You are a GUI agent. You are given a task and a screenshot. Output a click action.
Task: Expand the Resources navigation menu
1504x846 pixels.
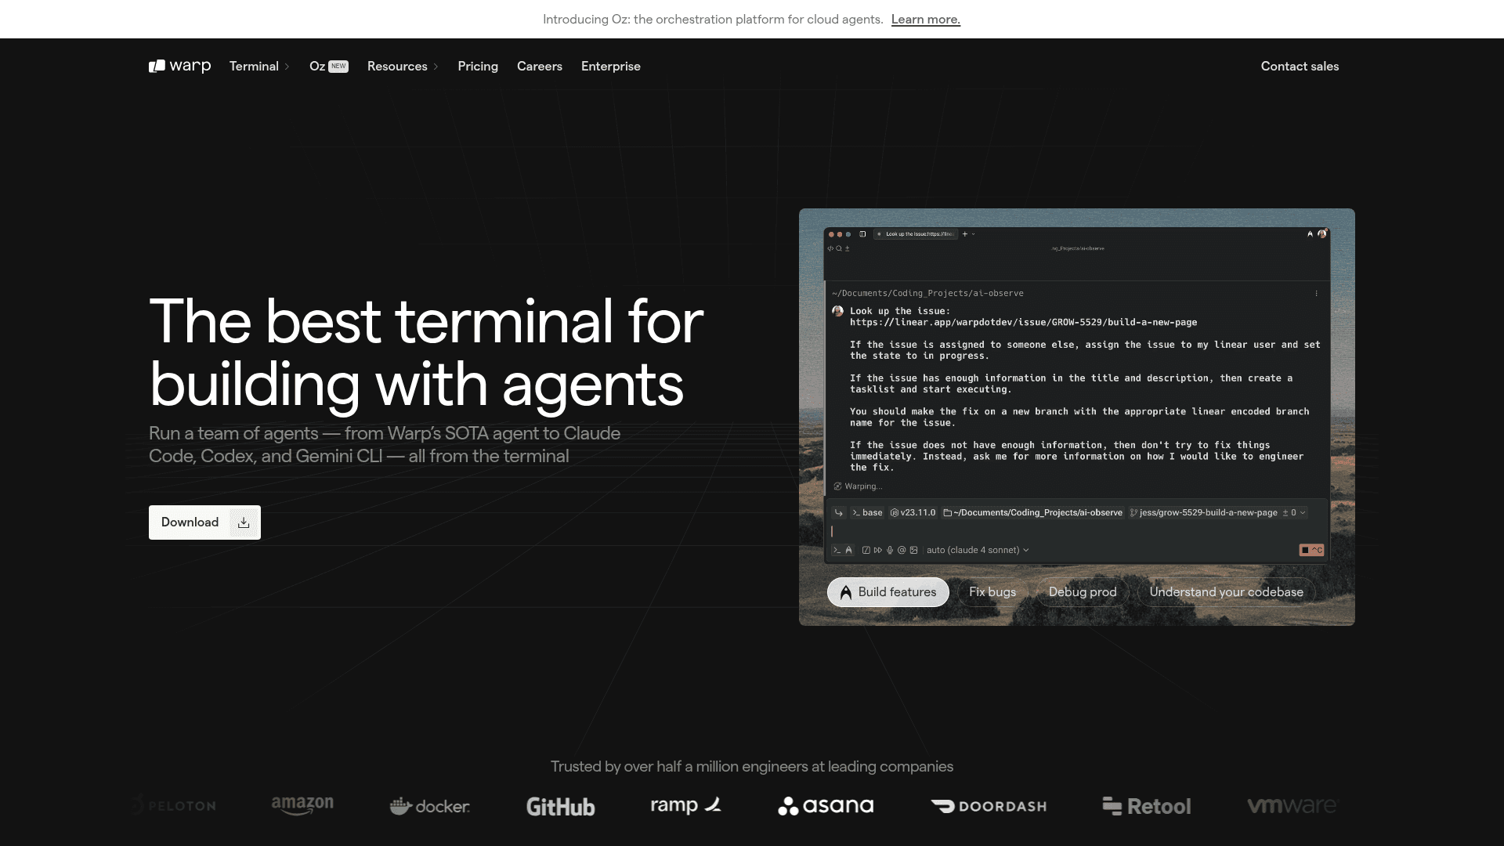click(403, 66)
